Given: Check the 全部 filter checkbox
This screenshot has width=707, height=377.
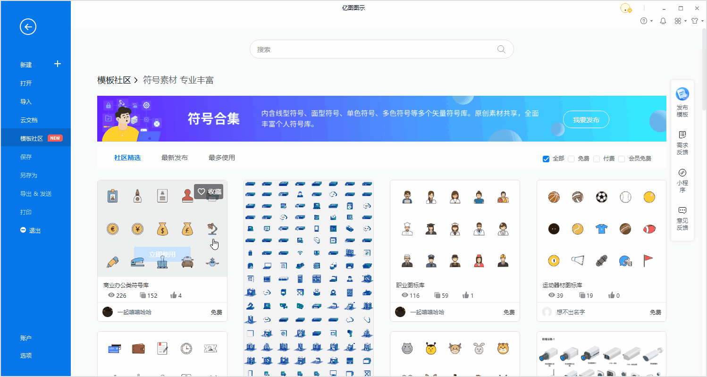Looking at the screenshot, I should coord(546,159).
